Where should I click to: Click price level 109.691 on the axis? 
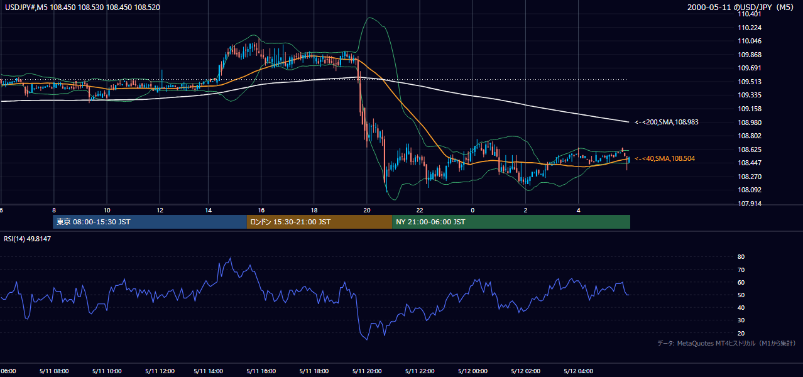748,68
